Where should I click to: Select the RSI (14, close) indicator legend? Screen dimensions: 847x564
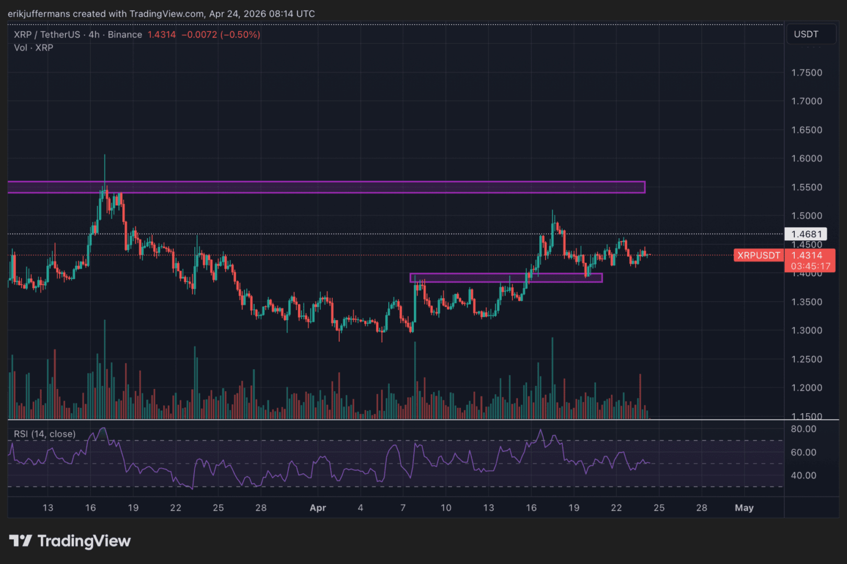(43, 434)
